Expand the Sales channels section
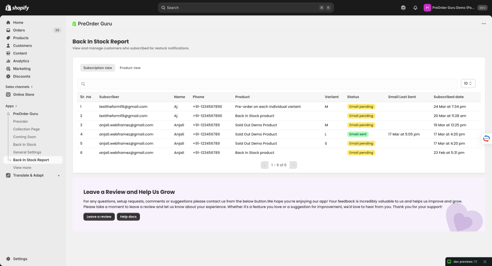Viewport: 492px width, 266px height. 32,87
